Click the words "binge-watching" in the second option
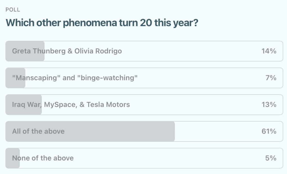 [107, 78]
